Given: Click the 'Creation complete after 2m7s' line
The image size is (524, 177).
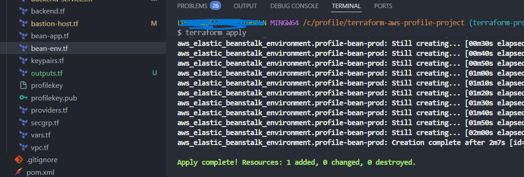Looking at the screenshot, I should (350, 143).
